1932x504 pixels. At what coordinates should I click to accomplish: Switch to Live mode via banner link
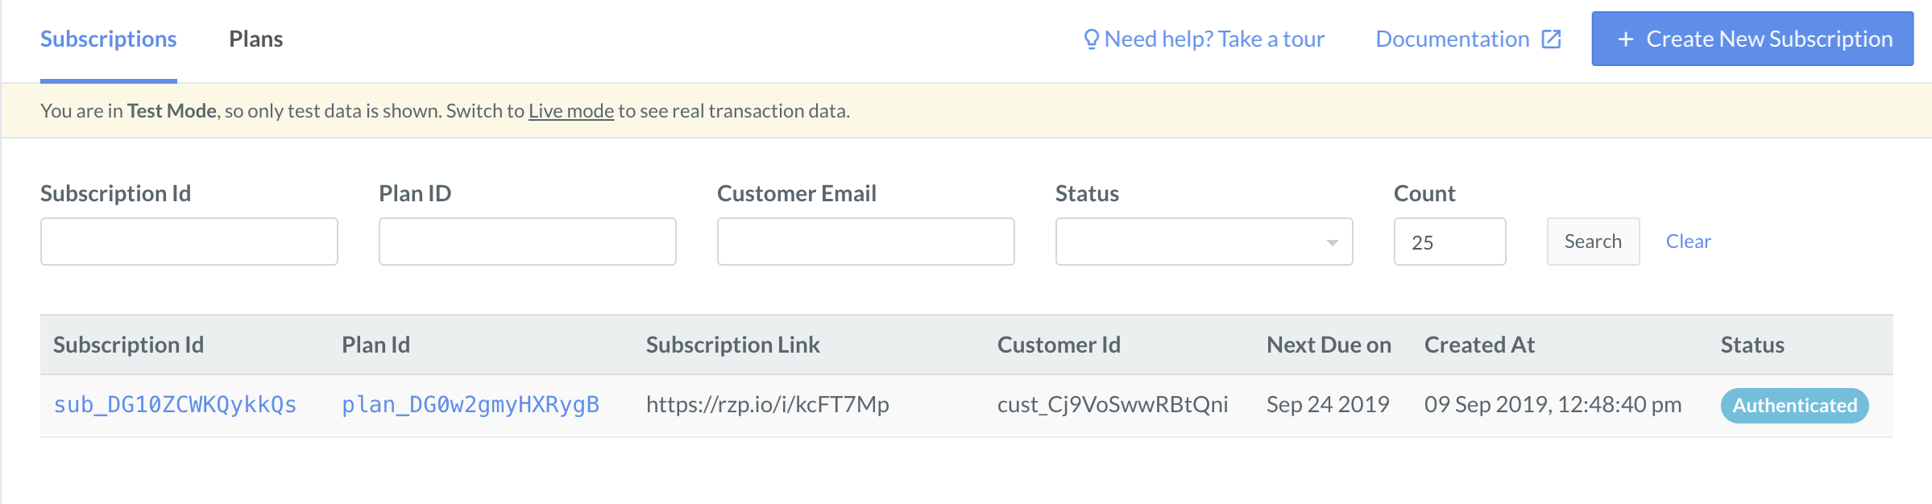point(571,111)
